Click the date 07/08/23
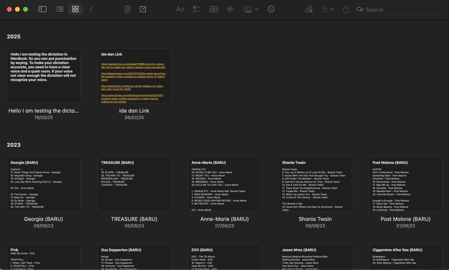Image resolution: width=449 pixels, height=270 pixels. tap(225, 226)
